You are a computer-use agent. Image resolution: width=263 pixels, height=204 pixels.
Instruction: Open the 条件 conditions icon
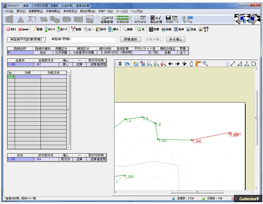pyautogui.click(x=179, y=29)
